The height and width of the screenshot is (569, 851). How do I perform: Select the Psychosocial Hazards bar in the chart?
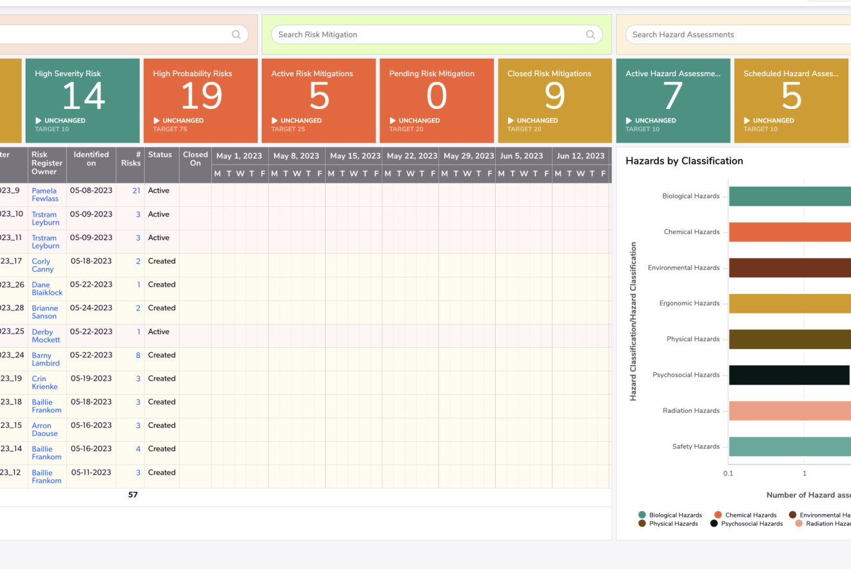click(788, 375)
